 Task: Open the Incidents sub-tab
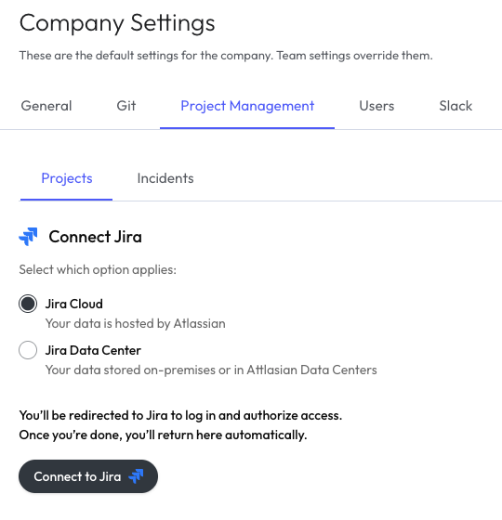[165, 178]
